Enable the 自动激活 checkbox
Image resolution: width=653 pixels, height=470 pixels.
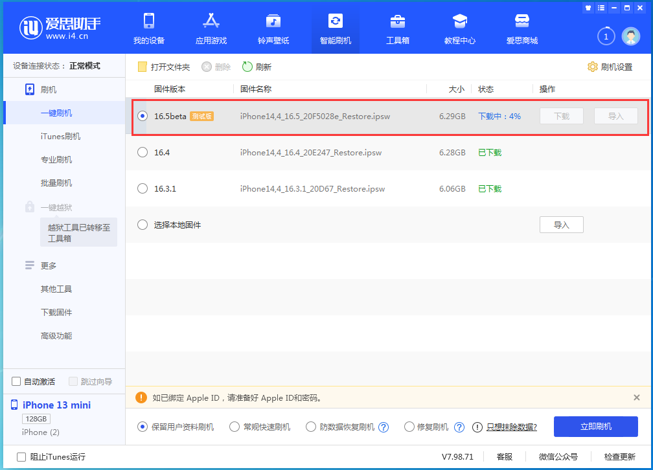(16, 381)
